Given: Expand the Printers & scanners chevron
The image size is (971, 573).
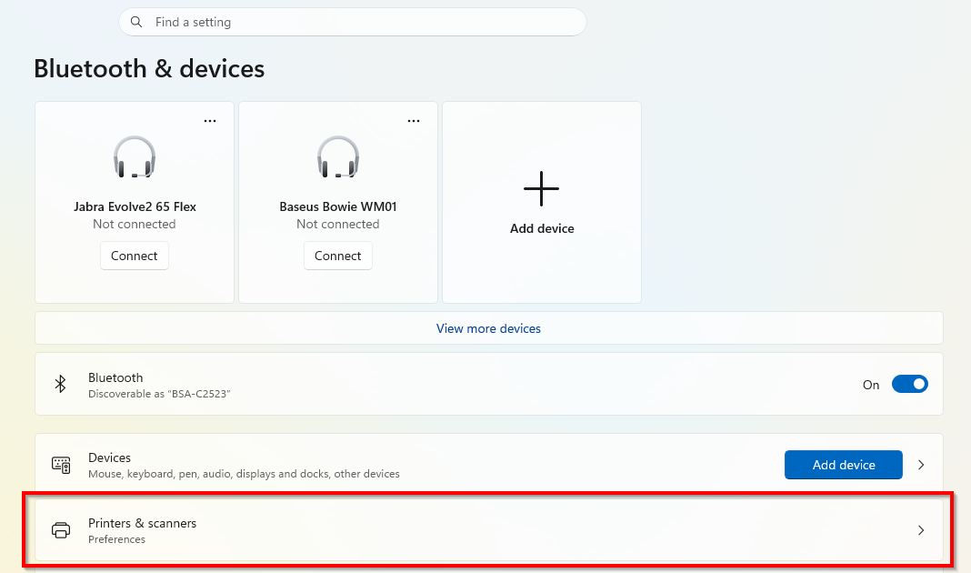Looking at the screenshot, I should pyautogui.click(x=921, y=530).
